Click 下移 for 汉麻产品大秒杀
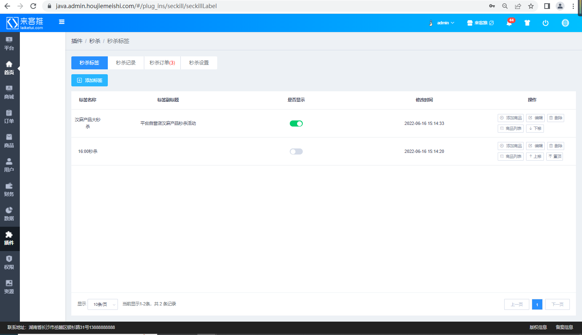The height and width of the screenshot is (335, 582). click(535, 129)
